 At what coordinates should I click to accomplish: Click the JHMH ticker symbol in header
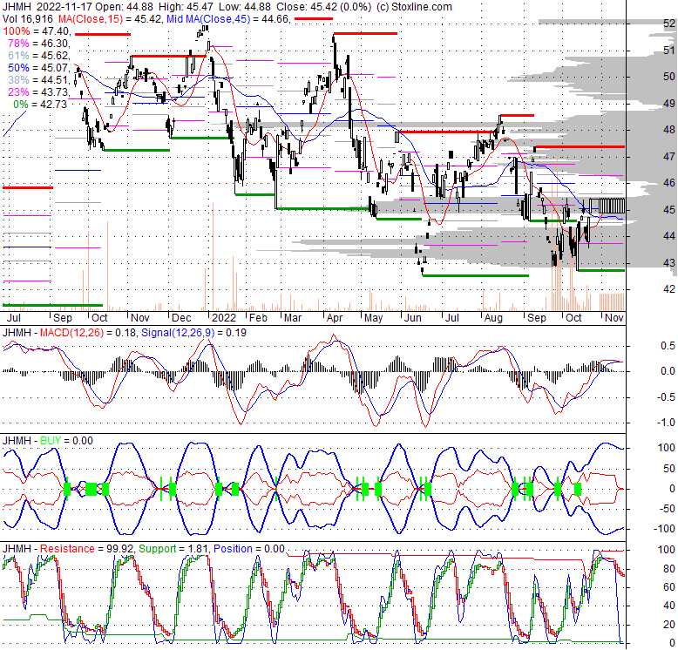pyautogui.click(x=17, y=7)
